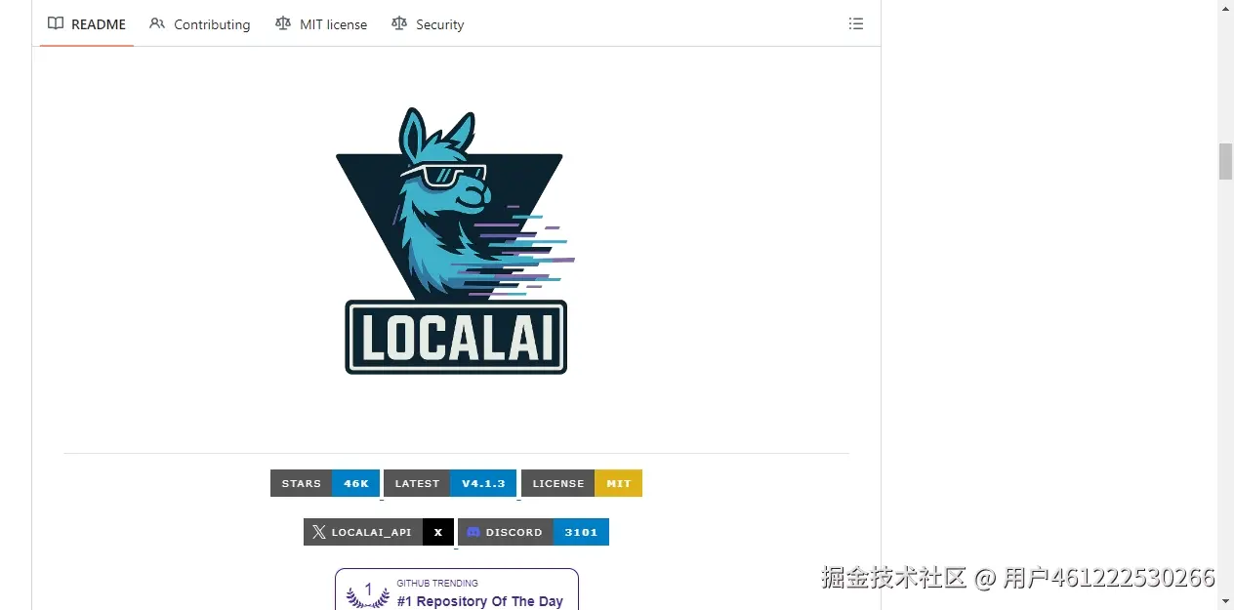Click the page vertical scrollbar thumb

click(x=1225, y=161)
